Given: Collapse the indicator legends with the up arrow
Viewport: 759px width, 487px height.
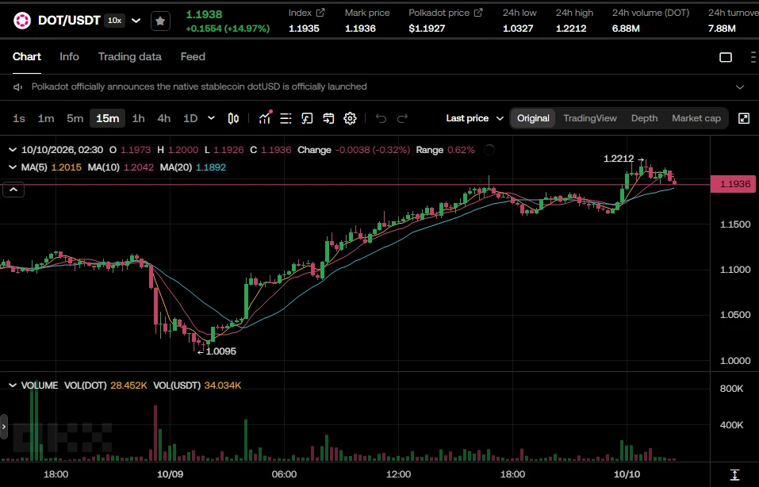Looking at the screenshot, I should tap(13, 190).
